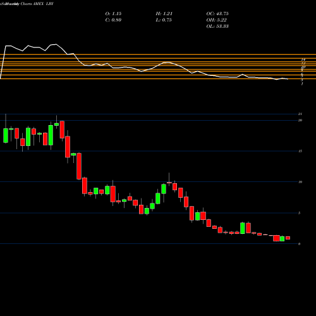The height and width of the screenshot is (316, 316).
Task: Select the 'OL: 53.33' reading
Action: (x=217, y=27)
